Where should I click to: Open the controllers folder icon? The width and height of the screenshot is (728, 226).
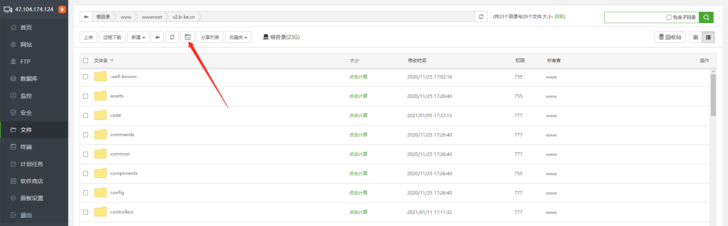(x=100, y=212)
